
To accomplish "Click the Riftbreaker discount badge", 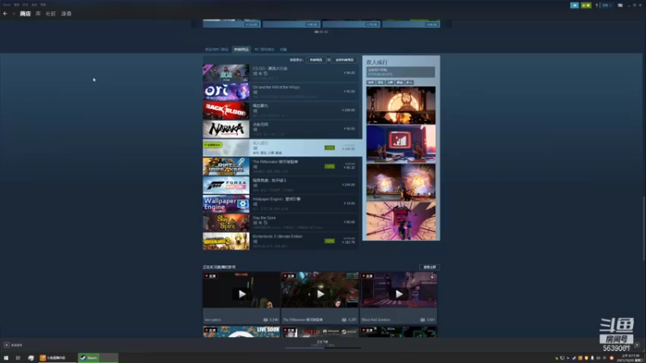I will (329, 166).
